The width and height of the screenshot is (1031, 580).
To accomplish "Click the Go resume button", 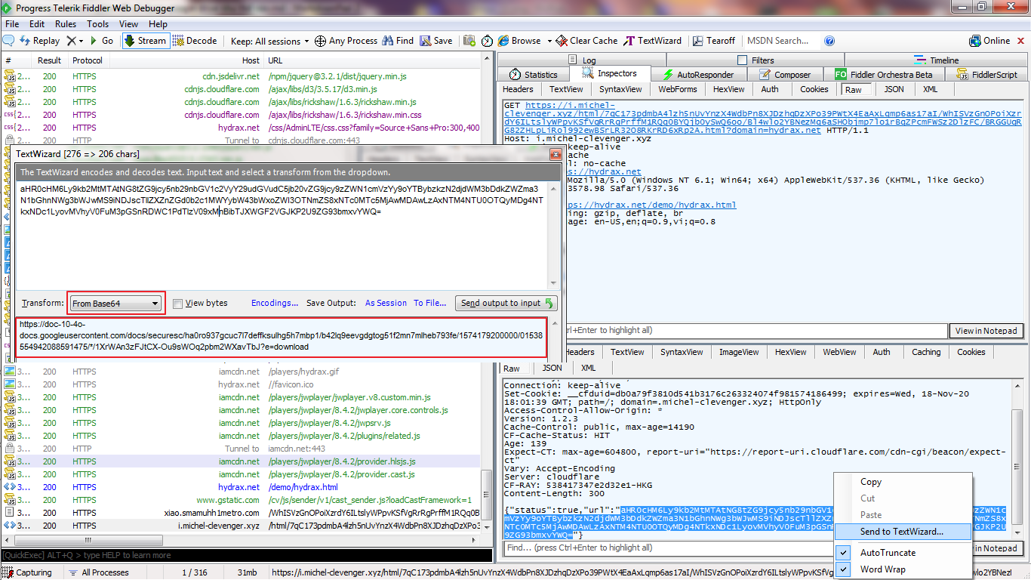I will (101, 41).
